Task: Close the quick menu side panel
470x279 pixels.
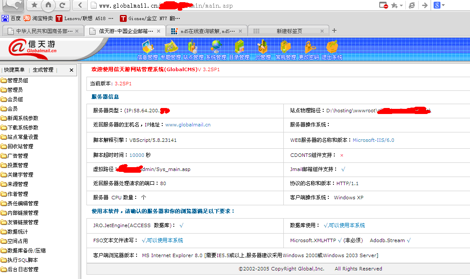Action: [71, 70]
